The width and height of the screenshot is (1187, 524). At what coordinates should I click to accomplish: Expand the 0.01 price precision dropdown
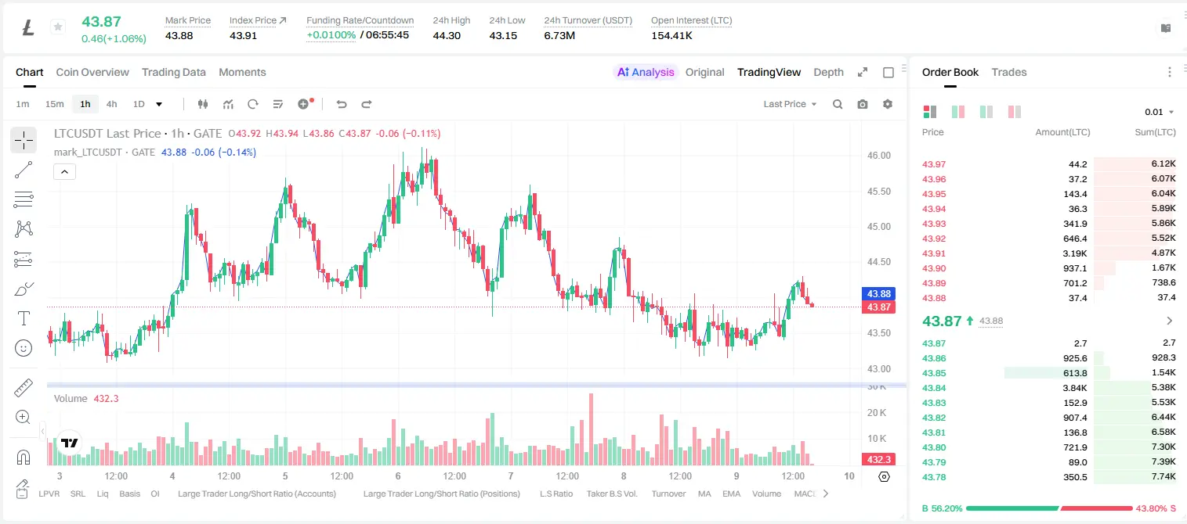click(x=1160, y=113)
